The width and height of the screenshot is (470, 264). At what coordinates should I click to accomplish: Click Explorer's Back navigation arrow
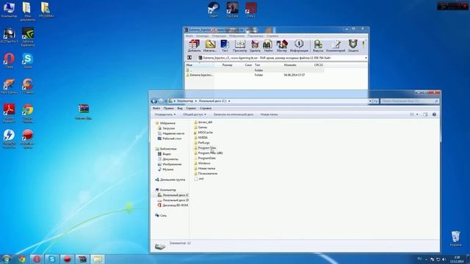coord(154,101)
